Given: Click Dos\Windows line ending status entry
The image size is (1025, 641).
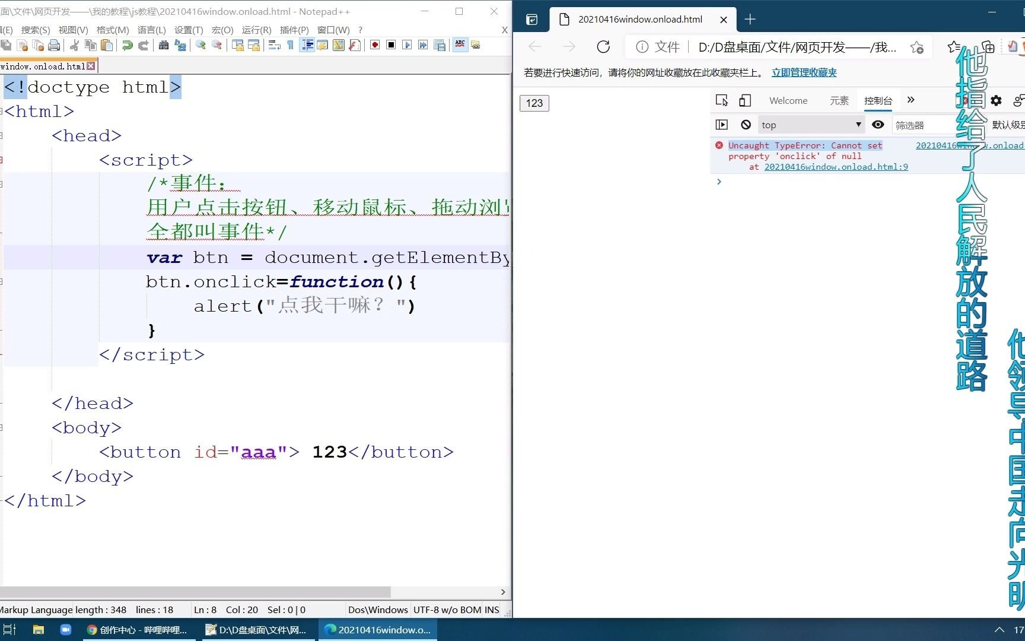Looking at the screenshot, I should pyautogui.click(x=378, y=610).
